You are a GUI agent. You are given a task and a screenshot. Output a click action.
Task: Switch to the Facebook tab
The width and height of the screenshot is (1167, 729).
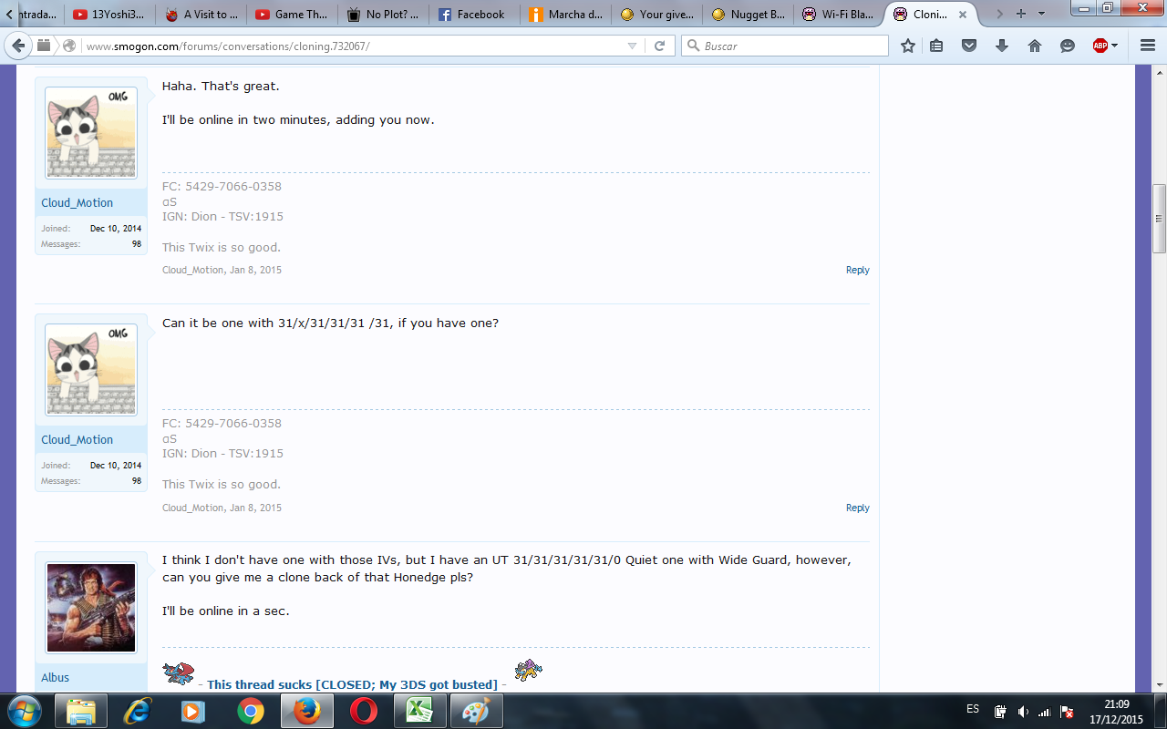474,15
